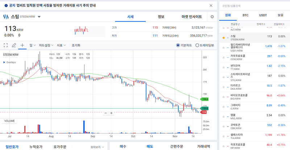The height and width of the screenshot is (150, 290).
Task: Open the 매수 buy tab
Action: click(123, 146)
